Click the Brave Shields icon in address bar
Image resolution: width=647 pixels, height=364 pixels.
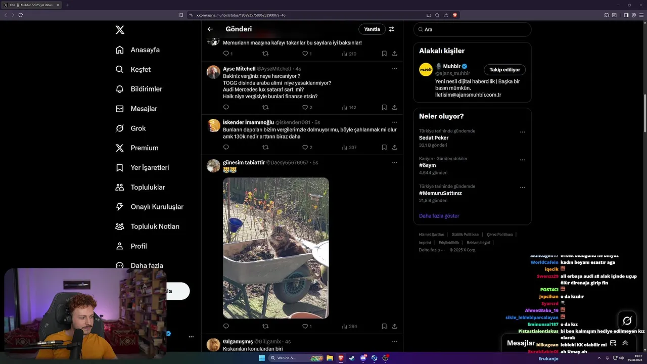[455, 15]
